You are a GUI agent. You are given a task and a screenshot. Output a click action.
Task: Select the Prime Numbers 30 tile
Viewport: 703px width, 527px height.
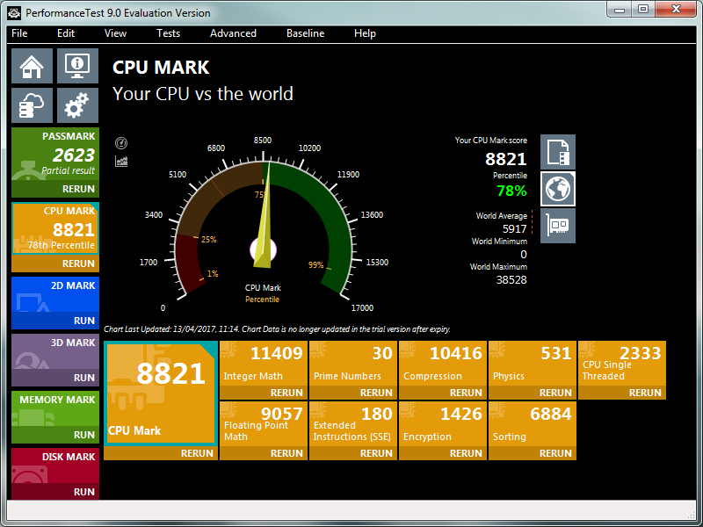click(x=353, y=364)
